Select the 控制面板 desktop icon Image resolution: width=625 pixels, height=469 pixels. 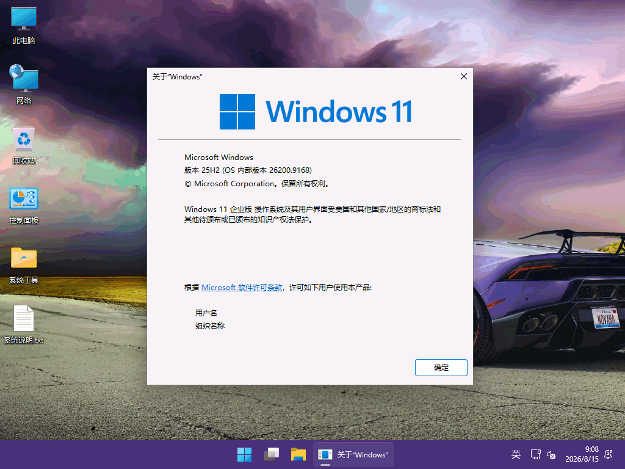pos(24,205)
